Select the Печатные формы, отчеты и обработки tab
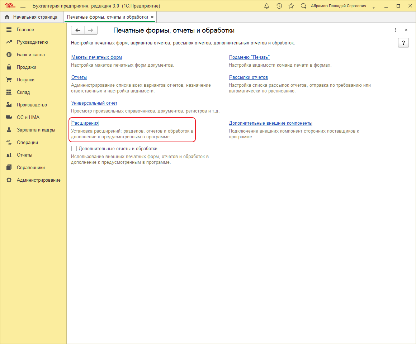 click(108, 17)
